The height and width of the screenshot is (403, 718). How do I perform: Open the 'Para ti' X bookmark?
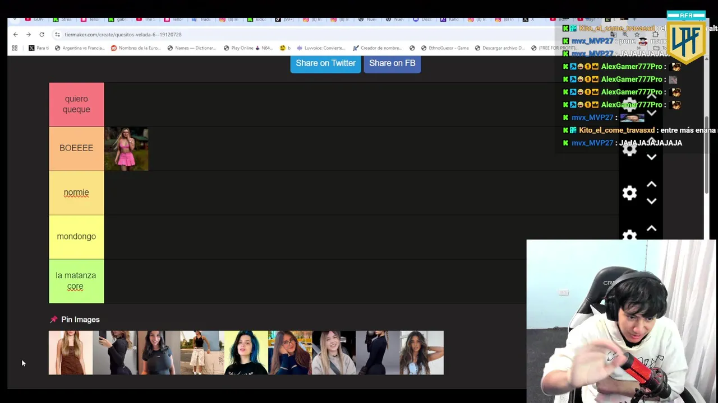coord(39,48)
